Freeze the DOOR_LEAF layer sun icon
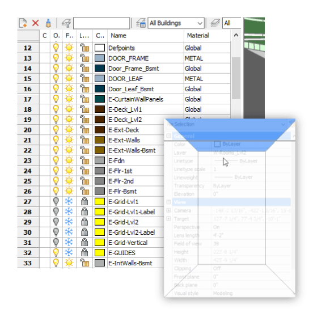The image size is (309, 309). tap(69, 79)
